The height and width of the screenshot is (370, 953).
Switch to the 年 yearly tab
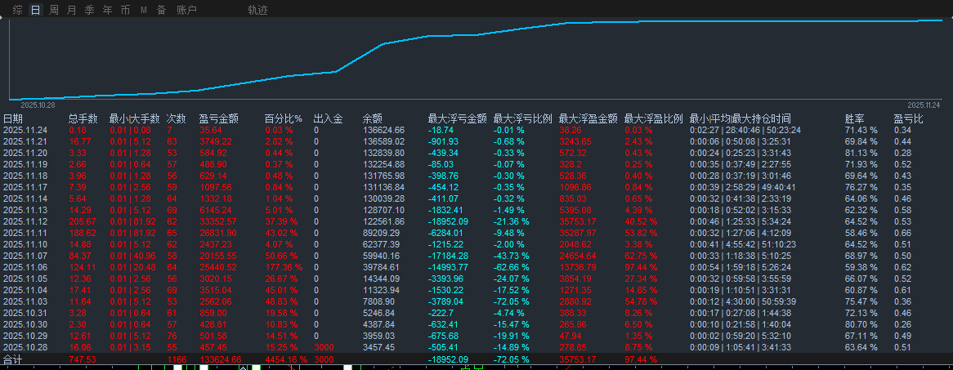[108, 10]
